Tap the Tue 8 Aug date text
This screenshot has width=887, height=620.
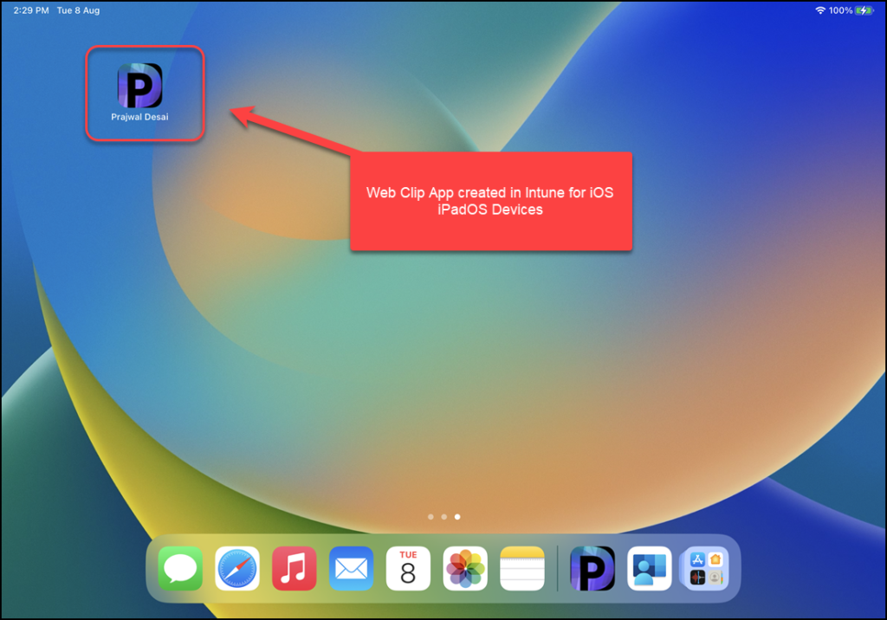(x=78, y=10)
